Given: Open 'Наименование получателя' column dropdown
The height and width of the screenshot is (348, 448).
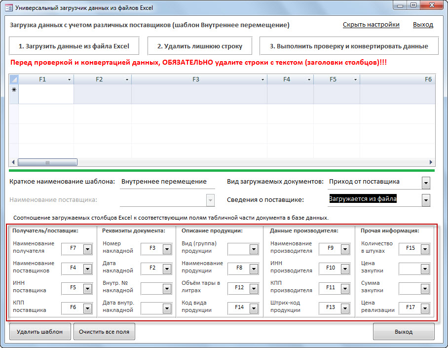Looking at the screenshot, I should click(87, 249).
